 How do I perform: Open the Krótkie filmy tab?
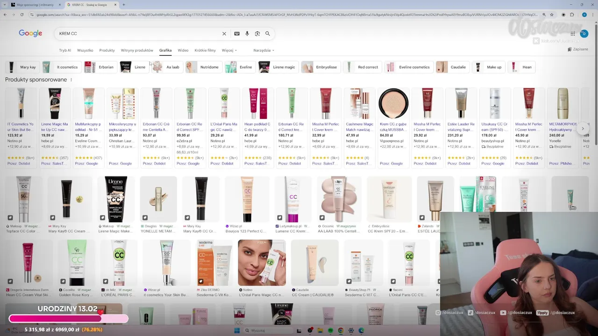click(205, 50)
